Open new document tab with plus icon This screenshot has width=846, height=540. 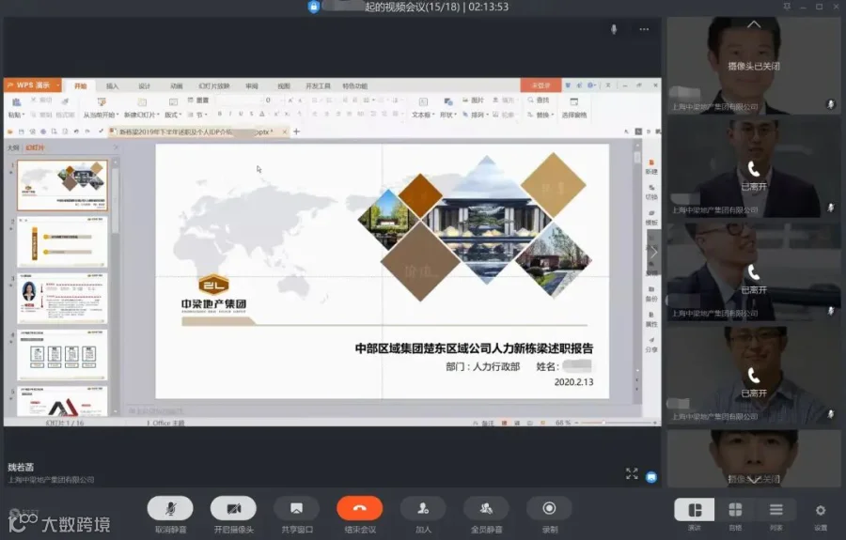(x=296, y=131)
